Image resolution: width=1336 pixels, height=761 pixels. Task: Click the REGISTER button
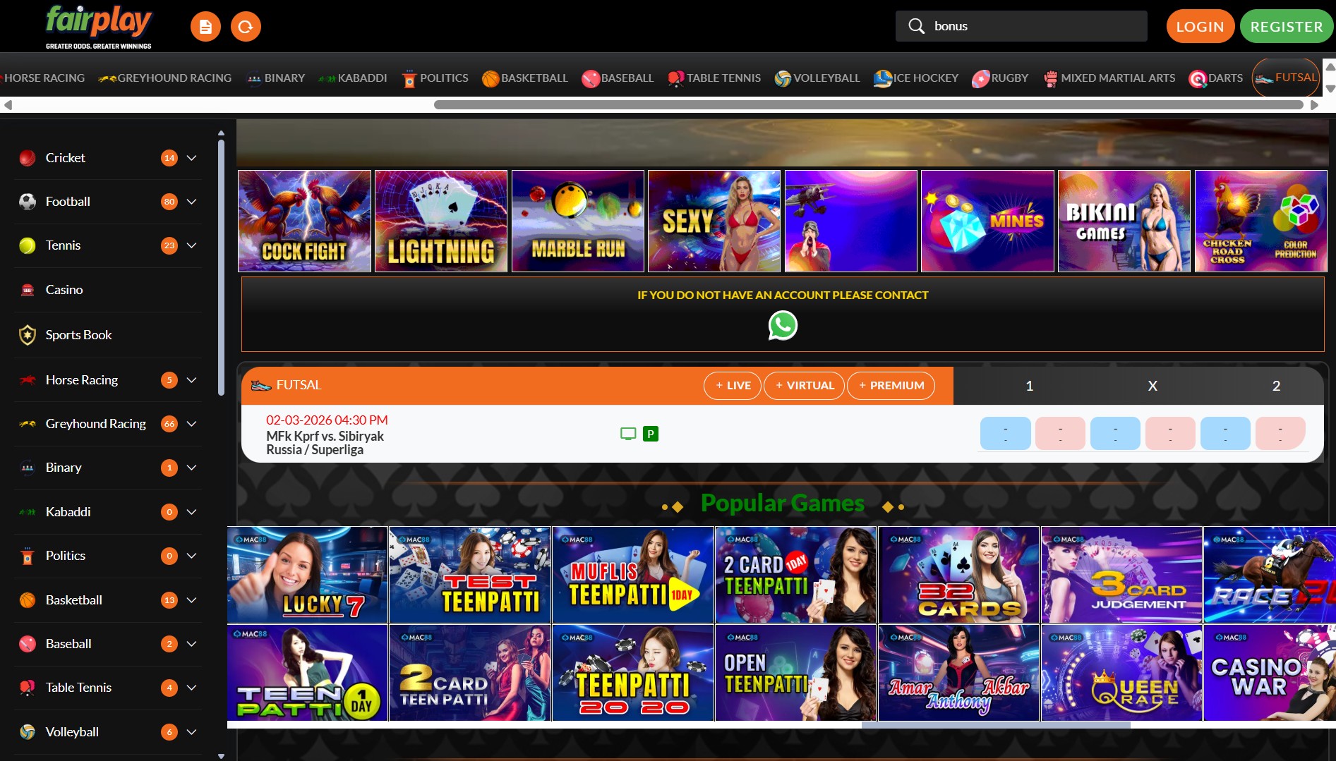(x=1286, y=25)
